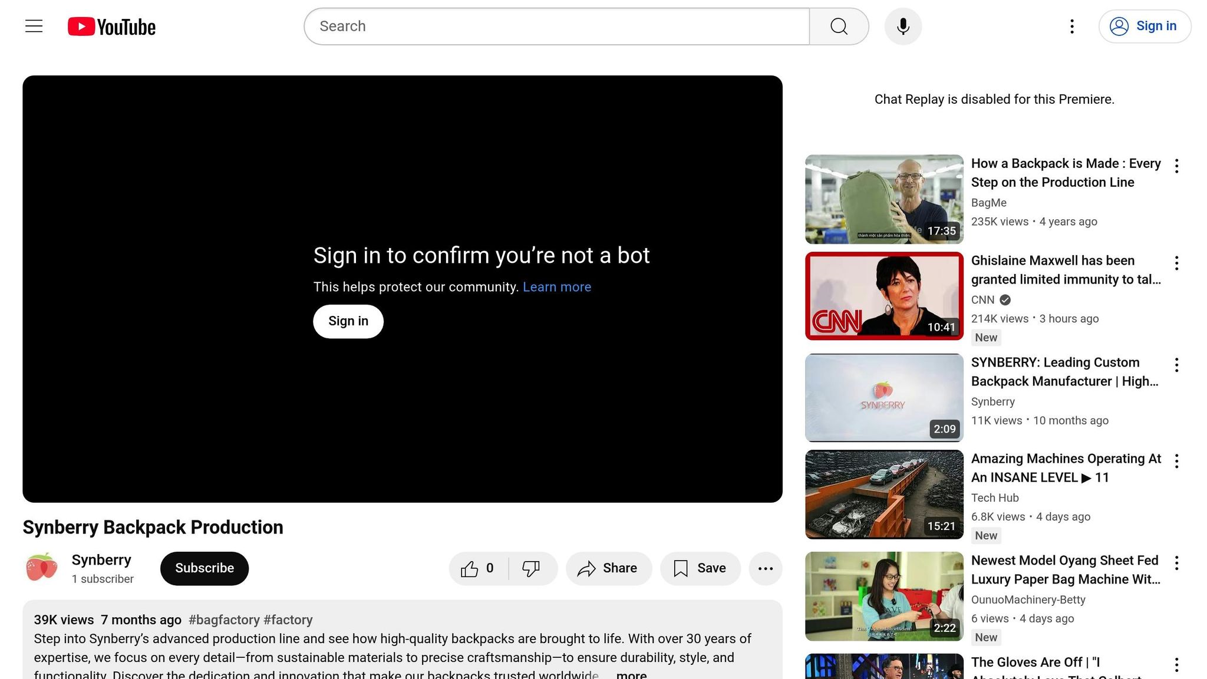
Task: Open Synberry channel avatar
Action: [41, 568]
